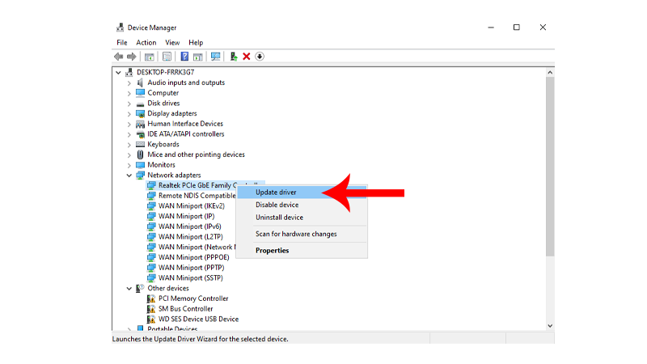Click the mouse icon beside Mice and other pointing devices

(140, 154)
